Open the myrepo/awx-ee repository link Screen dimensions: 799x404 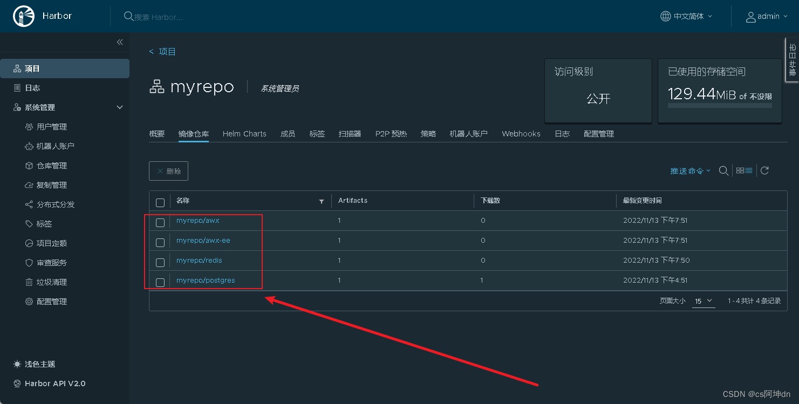[203, 240]
